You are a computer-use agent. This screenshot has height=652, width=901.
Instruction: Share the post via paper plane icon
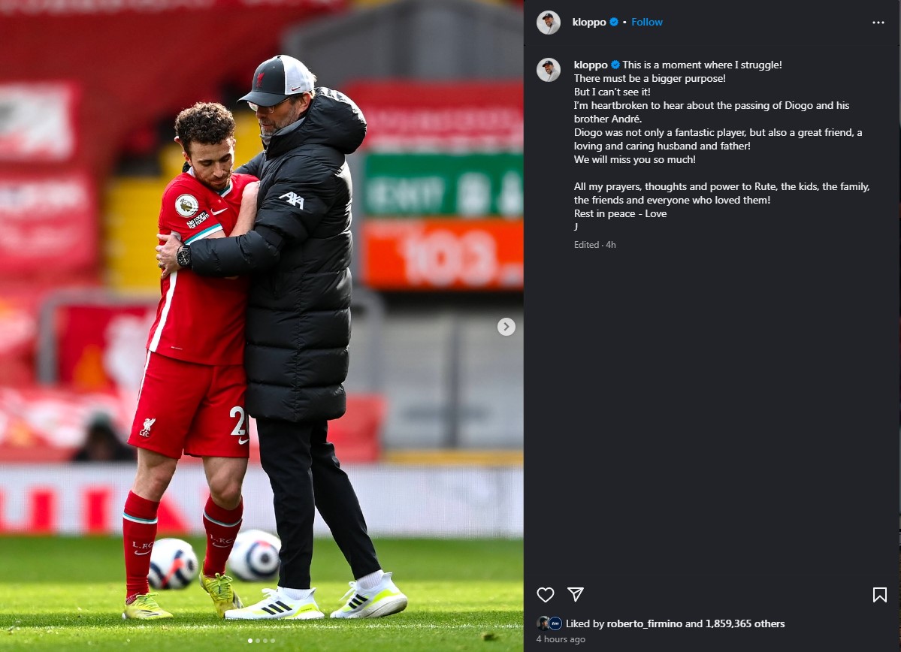pos(576,594)
